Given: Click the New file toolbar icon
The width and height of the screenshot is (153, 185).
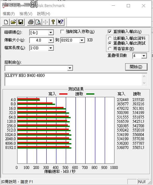Looking at the screenshot, I should click(x=6, y=22).
